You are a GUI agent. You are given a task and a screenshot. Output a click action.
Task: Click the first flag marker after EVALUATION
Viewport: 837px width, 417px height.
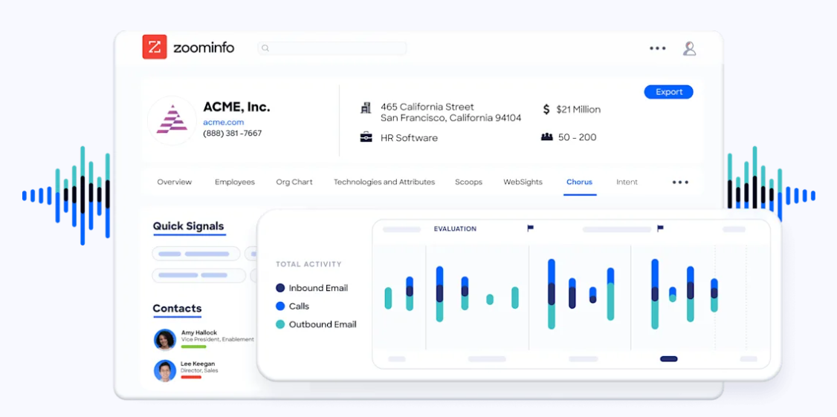point(530,229)
